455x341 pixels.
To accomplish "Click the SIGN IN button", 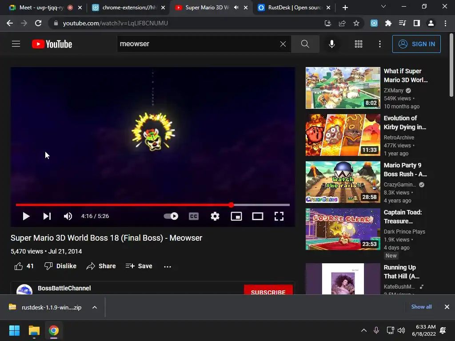I will pyautogui.click(x=416, y=44).
